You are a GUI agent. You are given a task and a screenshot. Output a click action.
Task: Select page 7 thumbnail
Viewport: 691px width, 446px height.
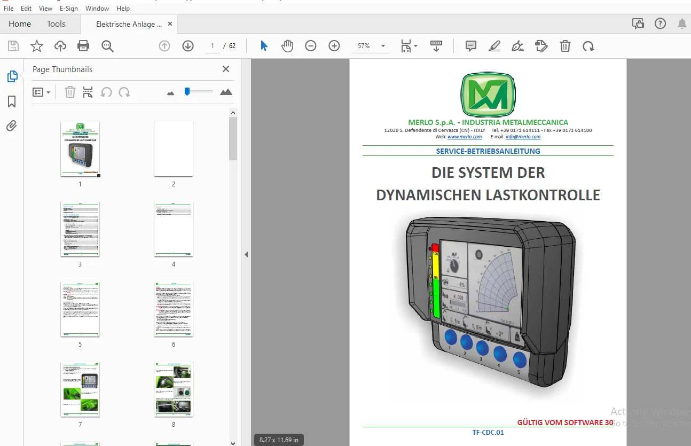click(x=80, y=389)
